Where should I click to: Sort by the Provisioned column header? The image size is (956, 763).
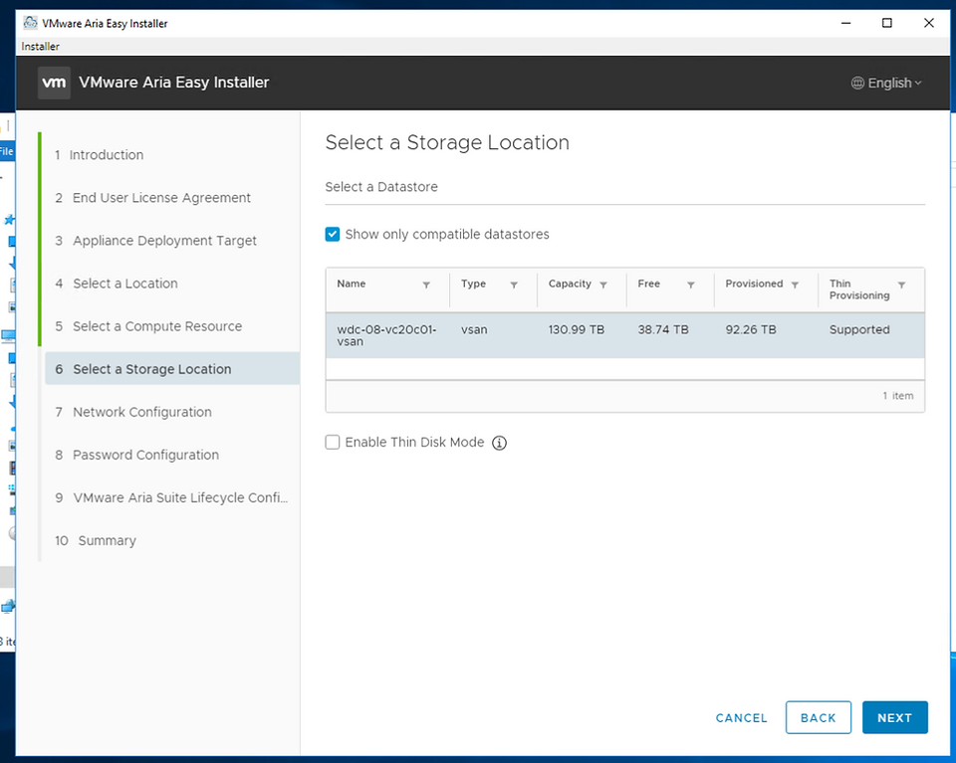(754, 284)
